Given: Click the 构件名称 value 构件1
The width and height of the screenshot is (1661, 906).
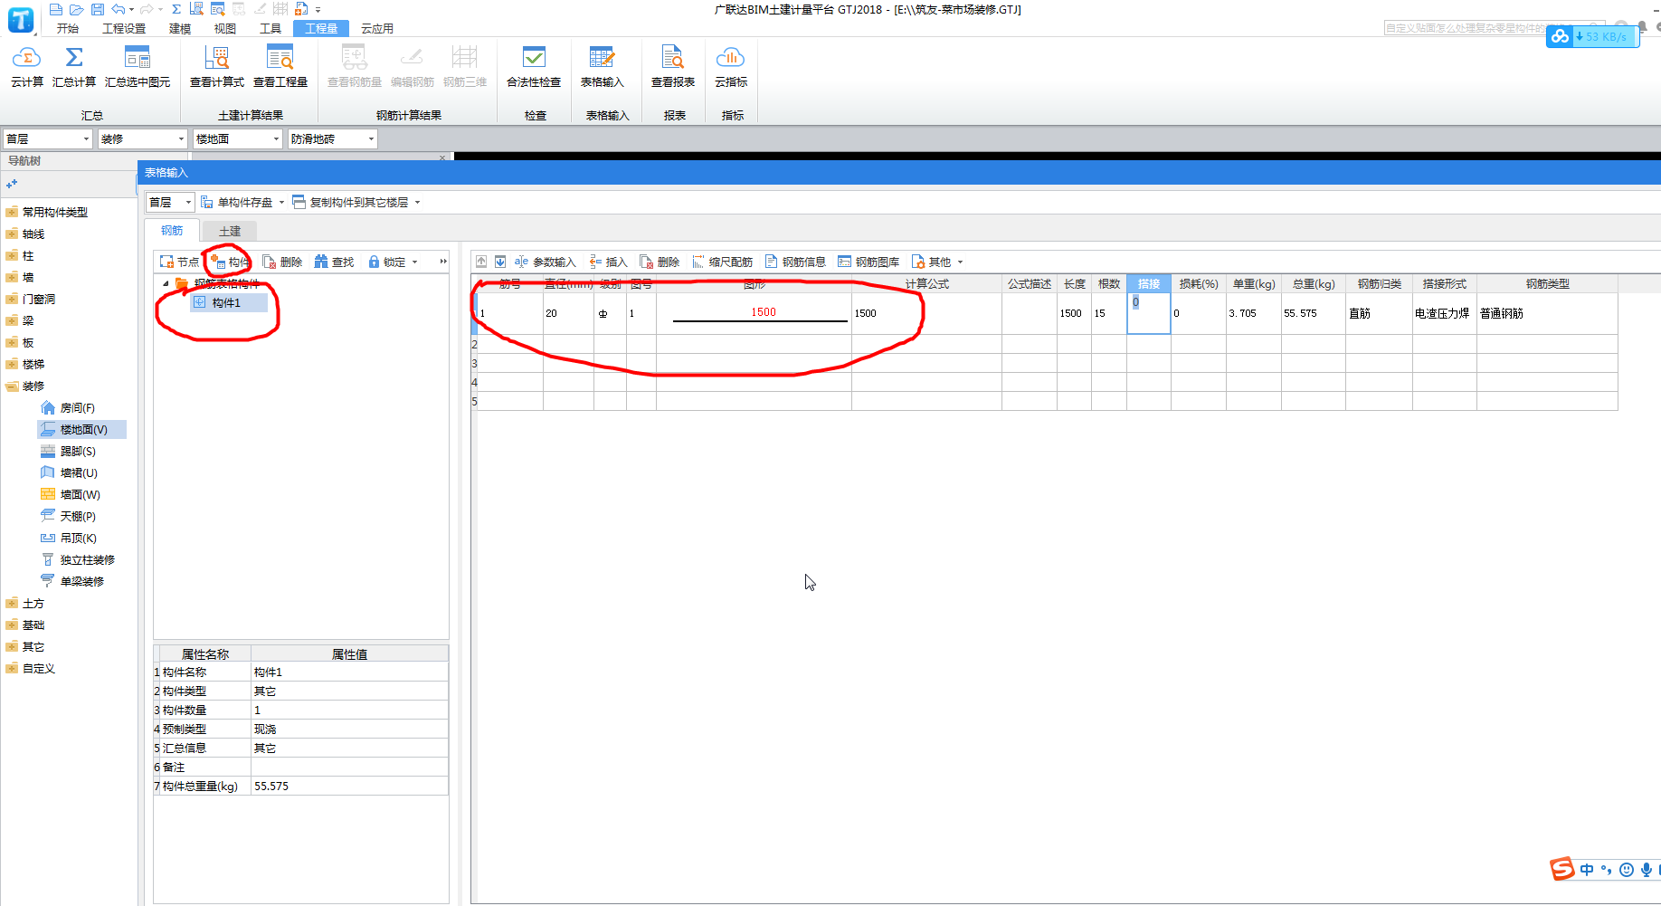Looking at the screenshot, I should click(349, 672).
